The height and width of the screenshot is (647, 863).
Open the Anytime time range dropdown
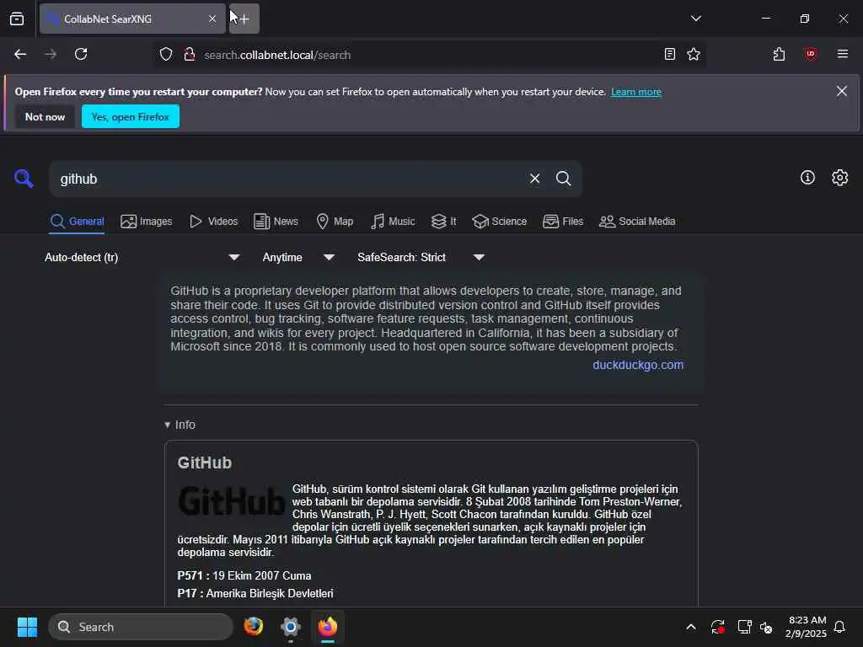(x=298, y=258)
